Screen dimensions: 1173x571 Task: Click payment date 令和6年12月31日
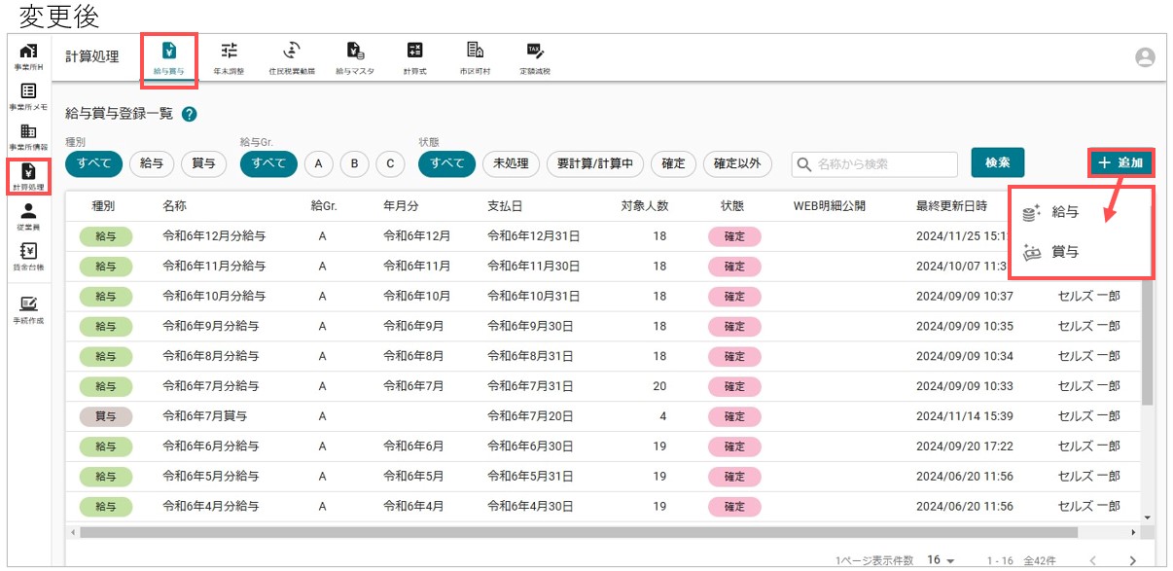tap(534, 236)
